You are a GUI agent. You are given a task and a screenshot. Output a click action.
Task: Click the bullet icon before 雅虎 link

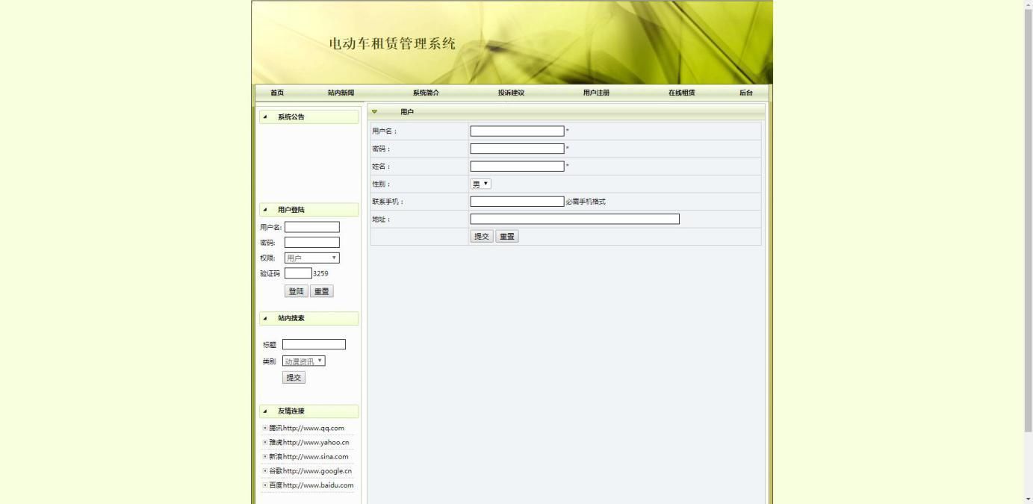tap(265, 442)
